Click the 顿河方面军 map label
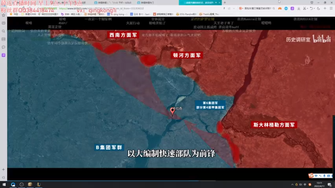335x188 pixels. (187, 55)
